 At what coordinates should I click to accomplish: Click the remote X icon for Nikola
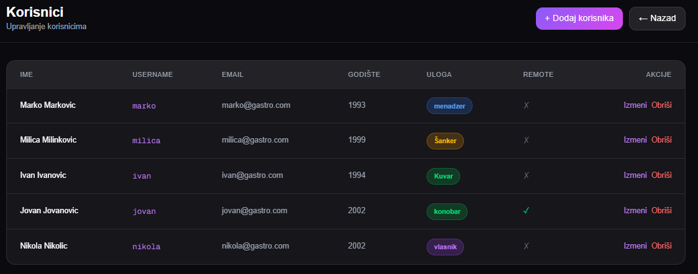click(526, 246)
